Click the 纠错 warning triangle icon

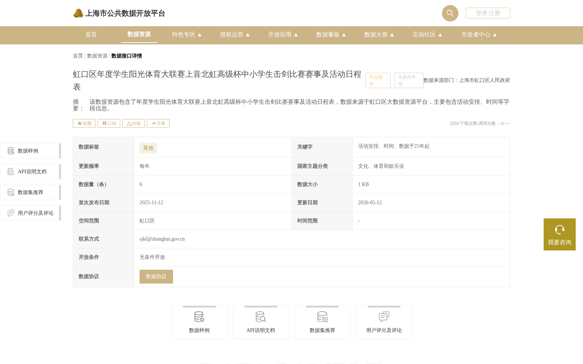point(129,123)
